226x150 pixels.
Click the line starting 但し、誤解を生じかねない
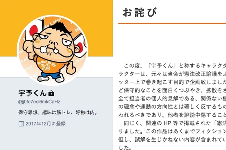click(172, 140)
